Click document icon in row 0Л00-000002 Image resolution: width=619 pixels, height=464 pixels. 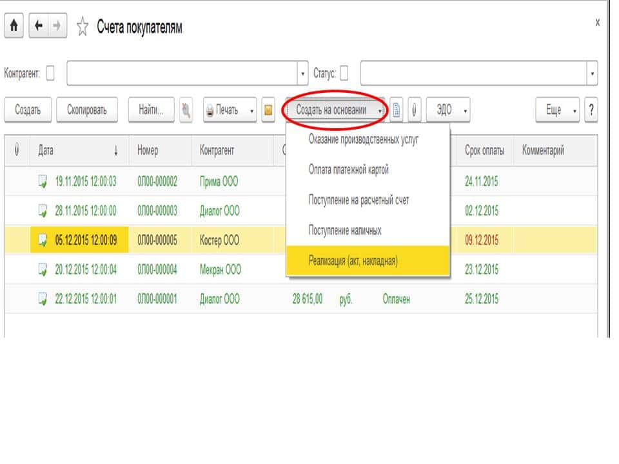point(43,182)
